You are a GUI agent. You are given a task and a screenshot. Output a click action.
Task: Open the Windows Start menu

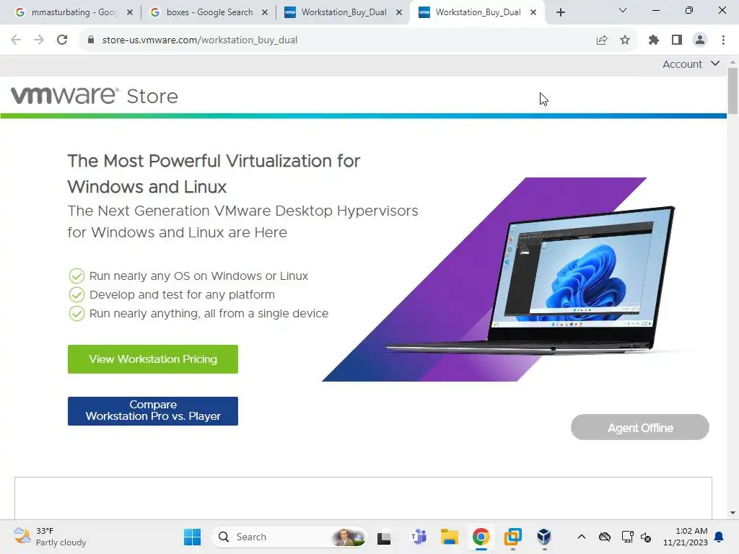[192, 537]
